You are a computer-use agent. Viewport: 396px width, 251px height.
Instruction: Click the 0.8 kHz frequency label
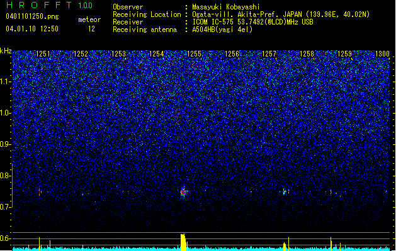click(x=6, y=176)
